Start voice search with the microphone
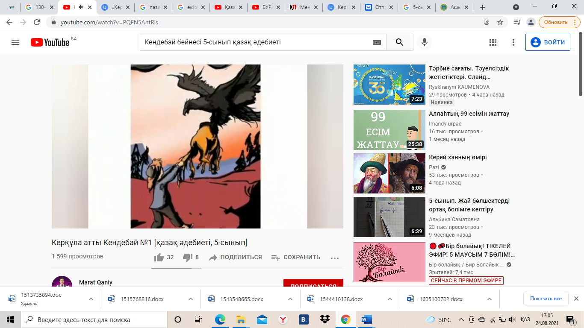 point(425,42)
